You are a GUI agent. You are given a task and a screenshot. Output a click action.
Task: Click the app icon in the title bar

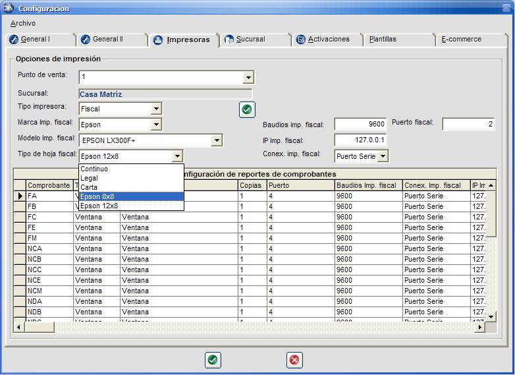tap(8, 7)
